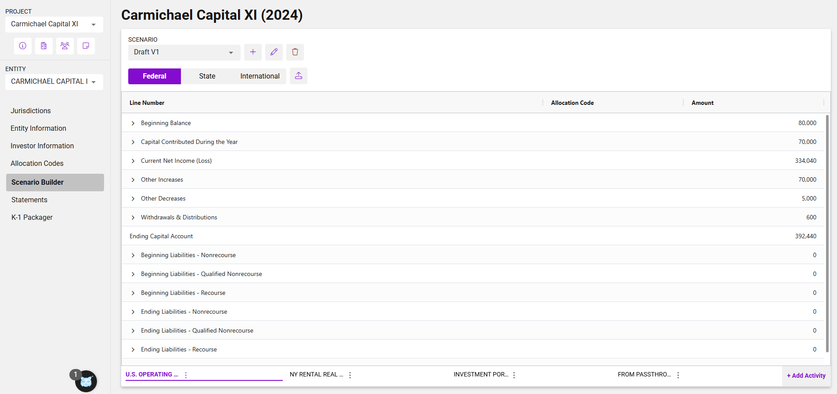Expand the Beginning Balance row
Screen dimensions: 837x394
tap(133, 123)
